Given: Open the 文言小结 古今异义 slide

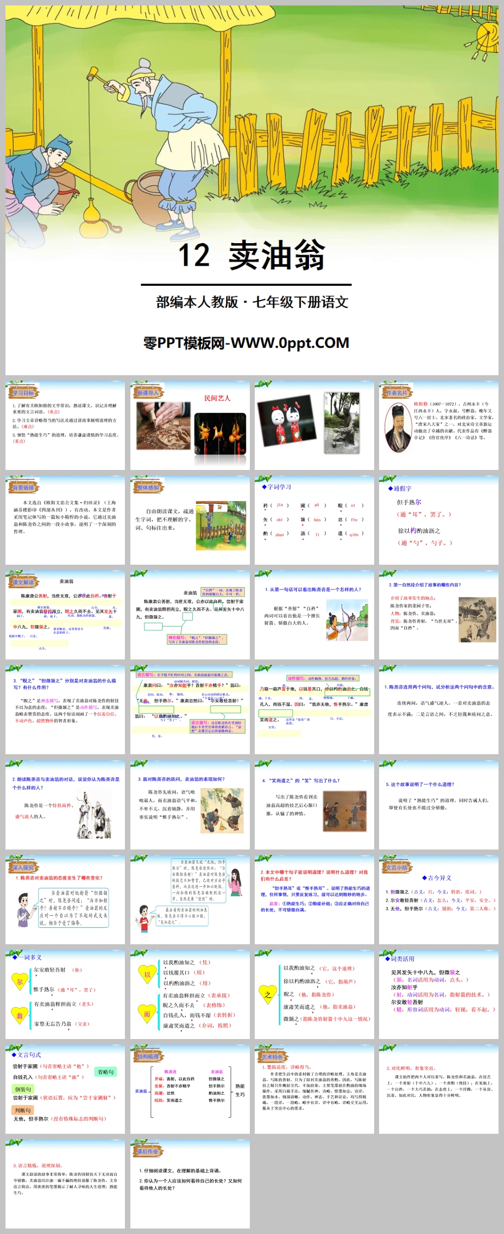Looking at the screenshot, I should coord(439,899).
